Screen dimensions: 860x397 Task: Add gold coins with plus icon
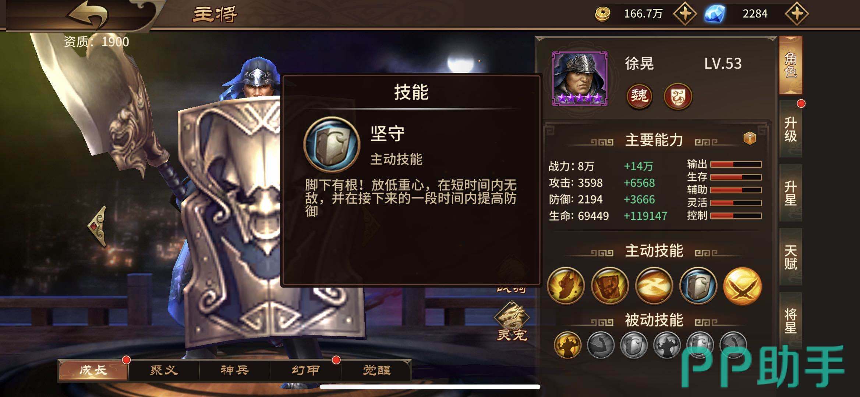coord(684,14)
